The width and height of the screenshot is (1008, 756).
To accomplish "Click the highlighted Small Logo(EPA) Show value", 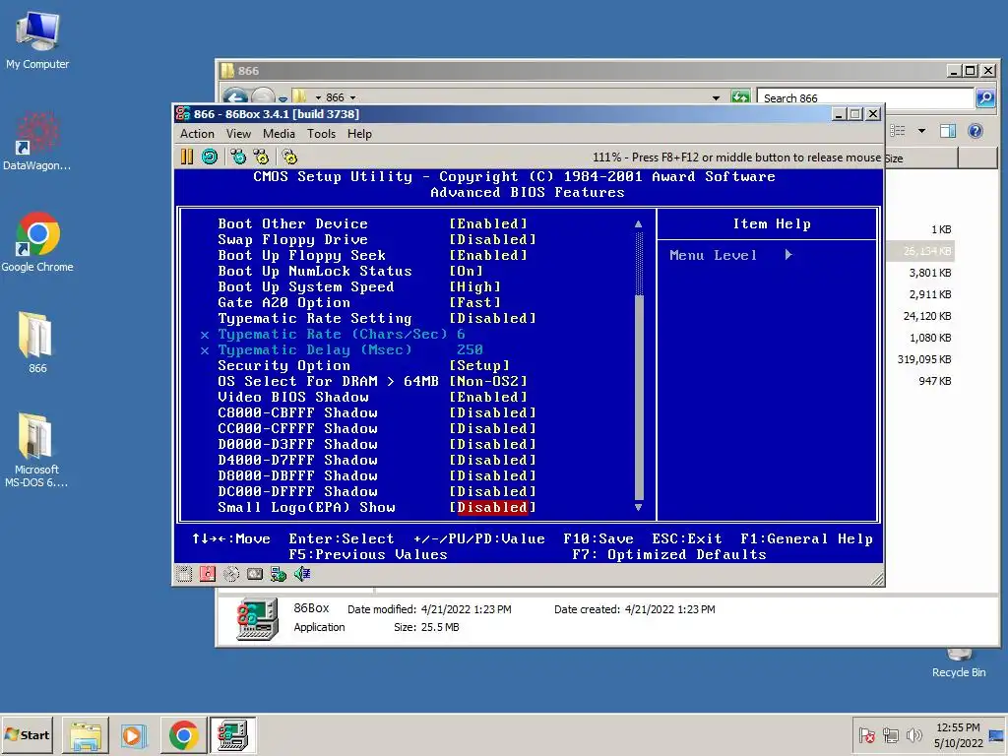I will click(x=492, y=507).
